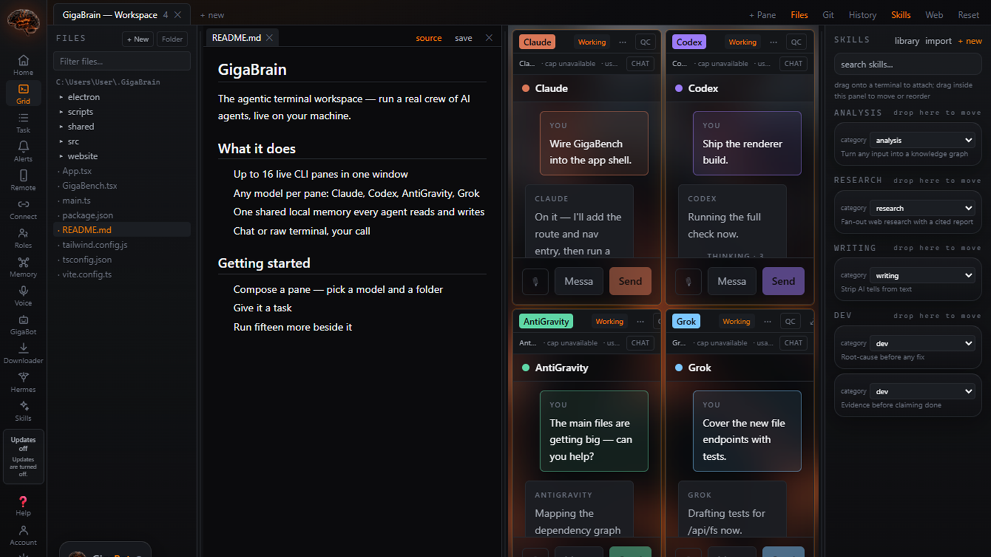
Task: Open the Voice microphone sidebar icon
Action: (x=23, y=295)
